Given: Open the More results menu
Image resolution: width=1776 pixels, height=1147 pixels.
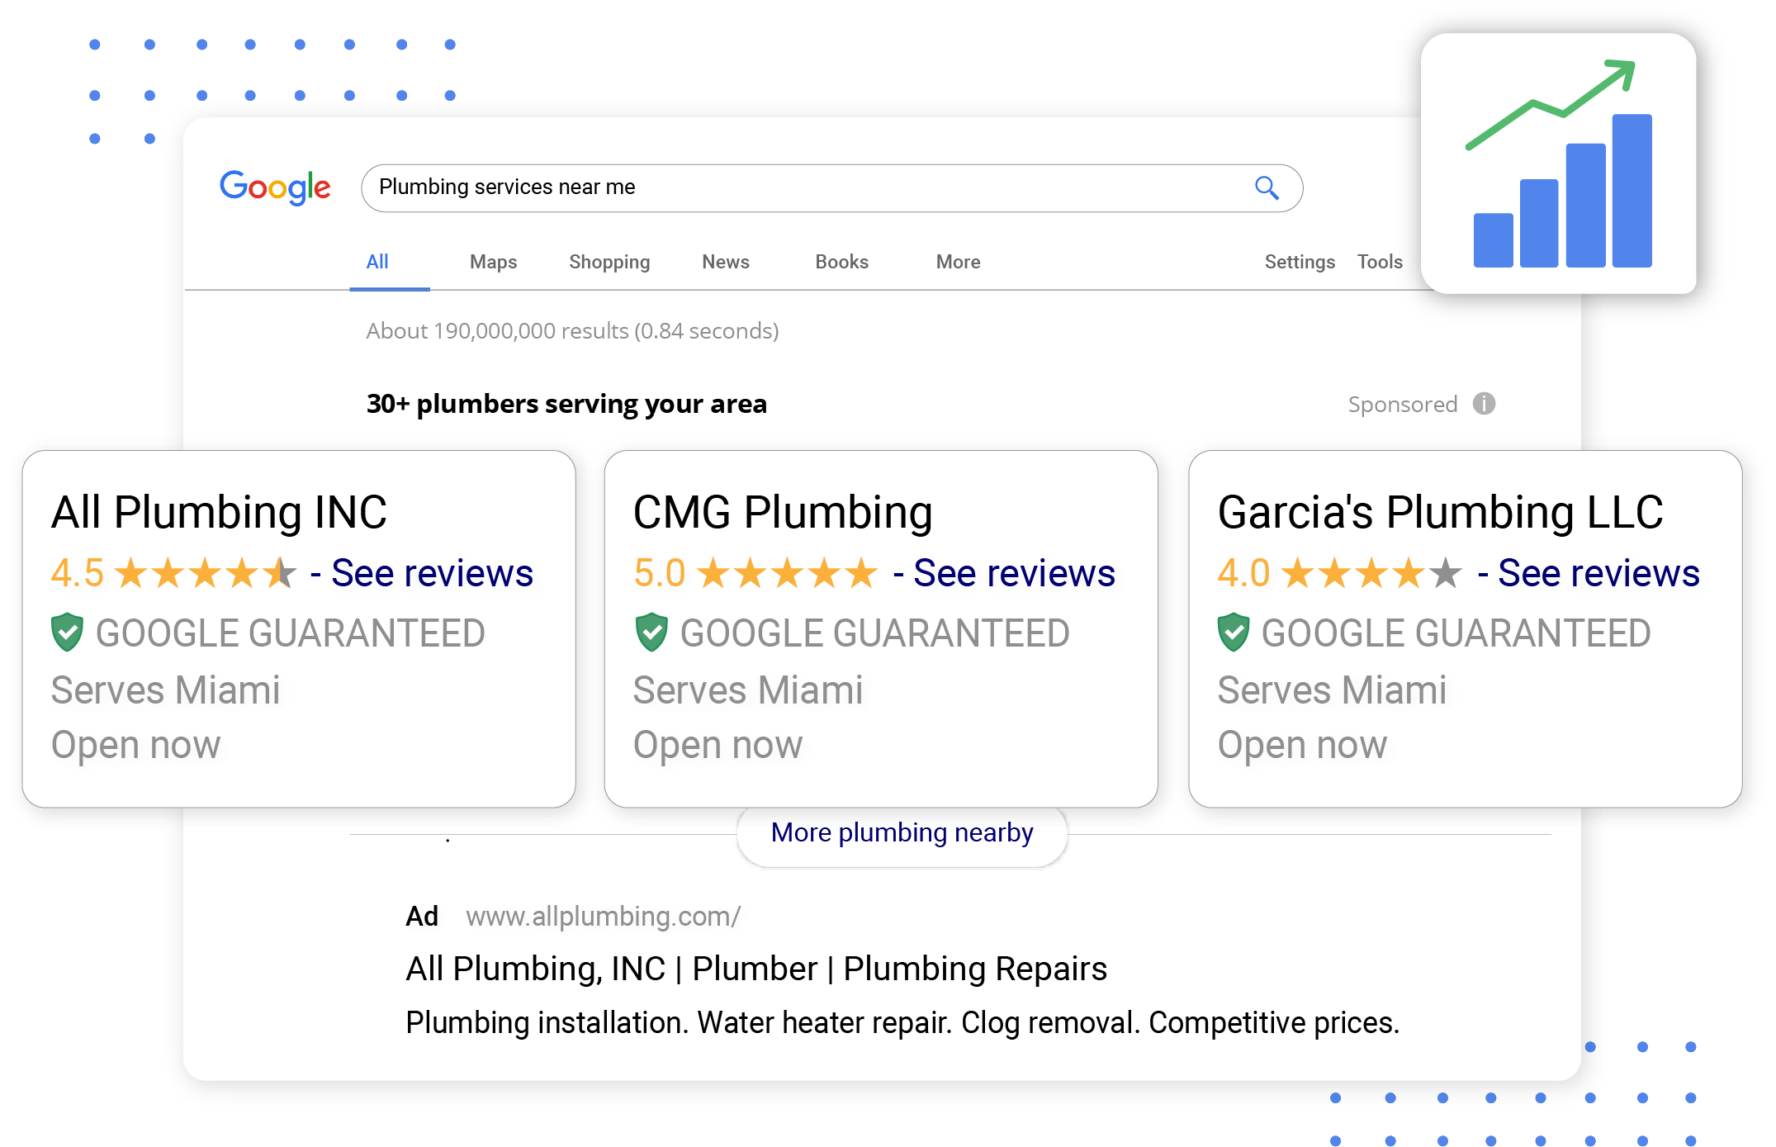Looking at the screenshot, I should [957, 262].
